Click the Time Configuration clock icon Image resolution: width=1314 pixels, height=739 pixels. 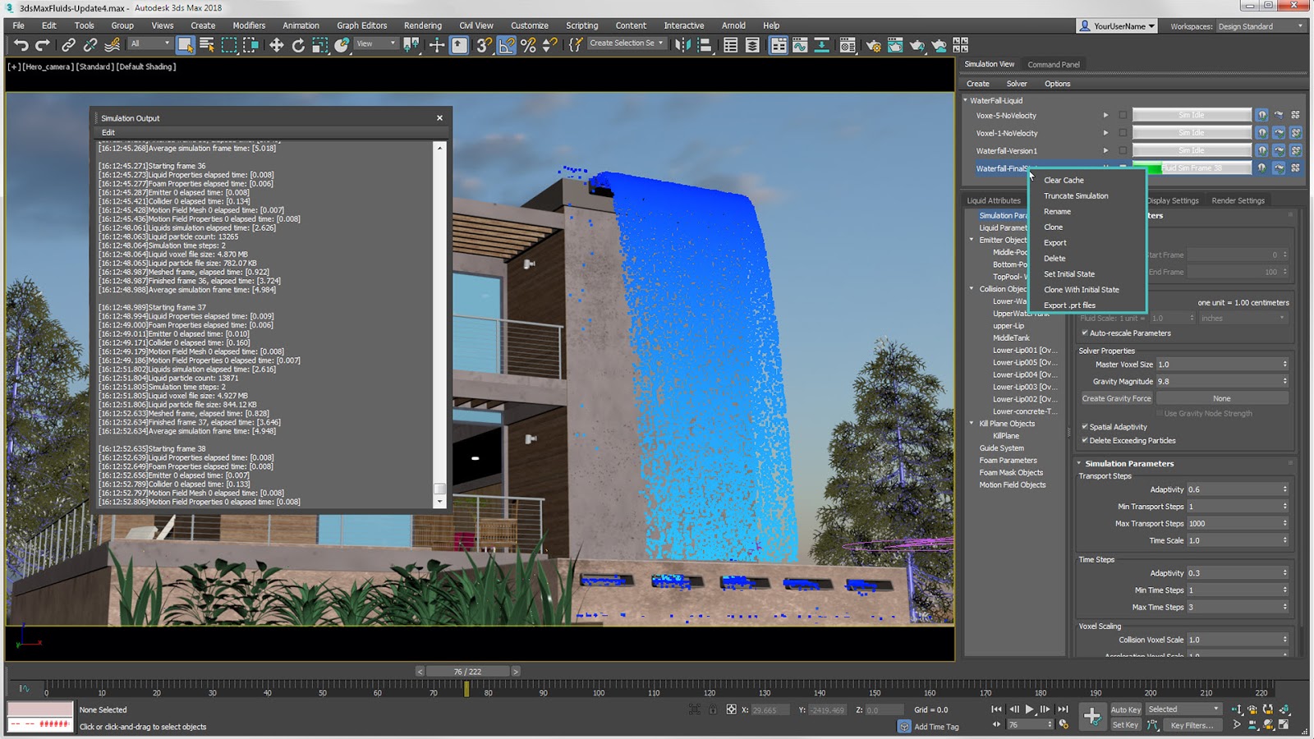pos(1063,724)
